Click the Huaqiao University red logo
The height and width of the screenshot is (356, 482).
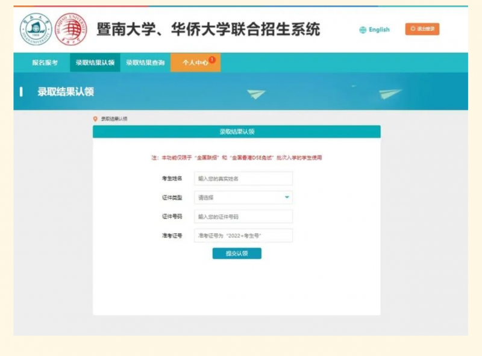[70, 29]
